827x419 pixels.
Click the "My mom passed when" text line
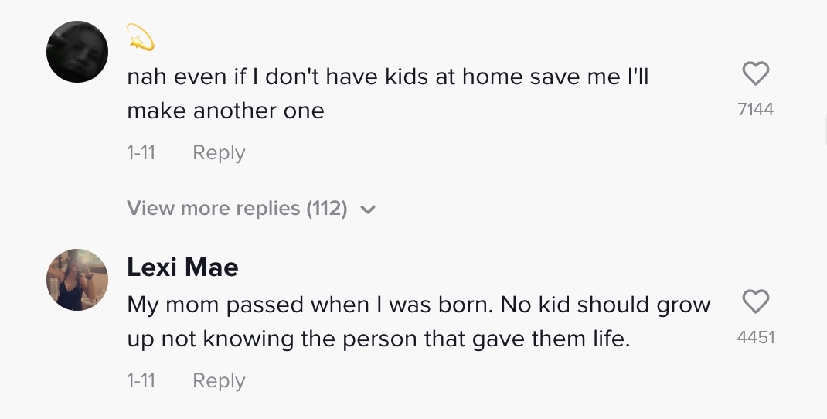pos(419,305)
